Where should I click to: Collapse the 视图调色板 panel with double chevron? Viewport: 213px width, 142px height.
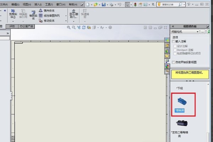coord(173,26)
